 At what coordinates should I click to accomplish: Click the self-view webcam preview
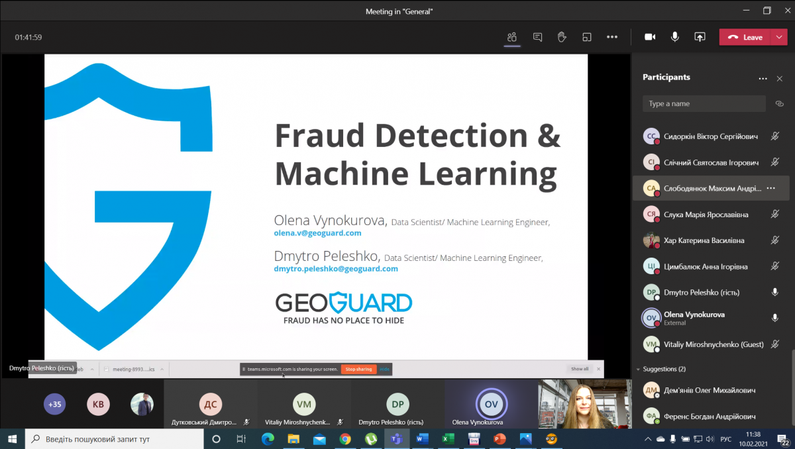click(x=584, y=404)
